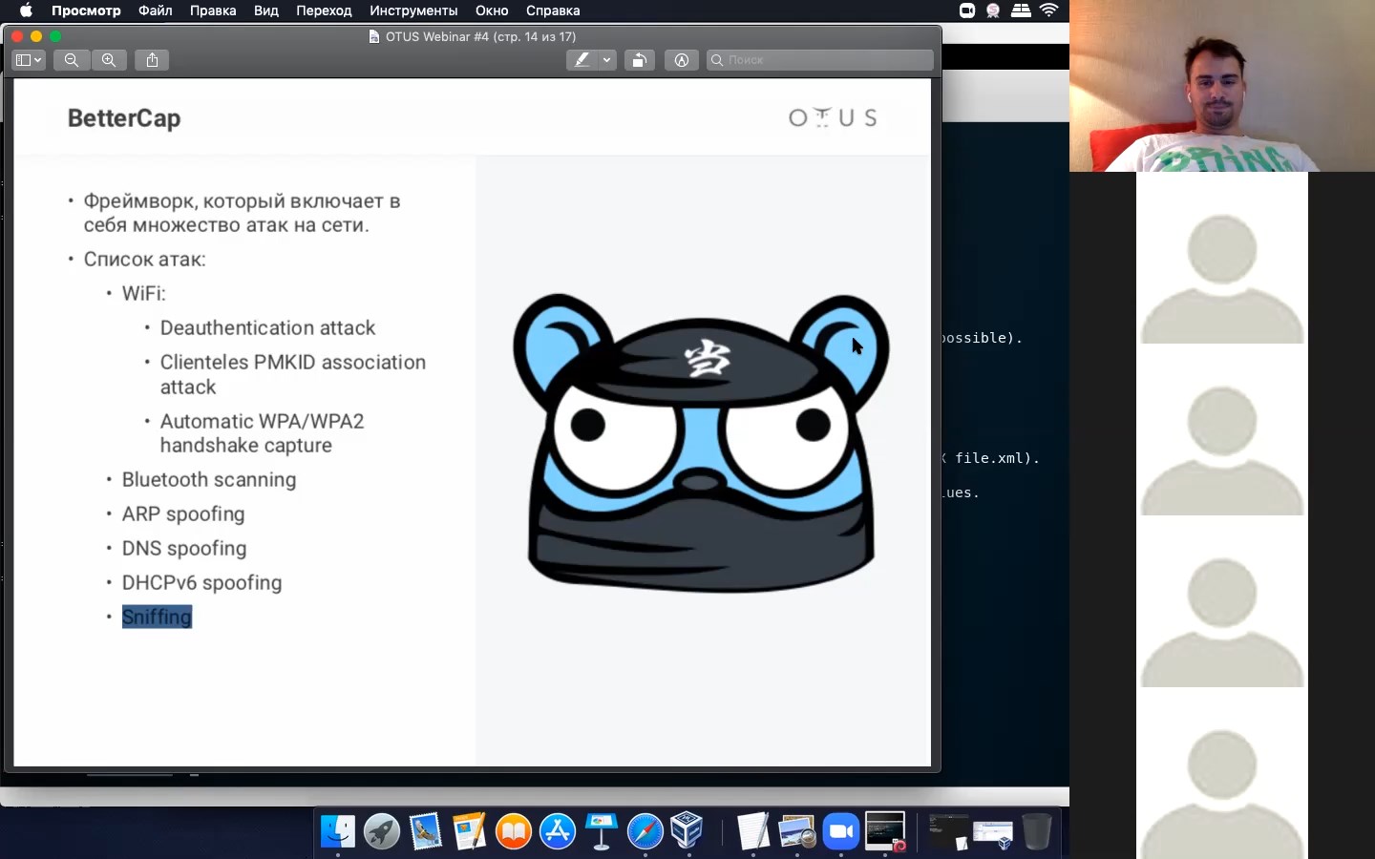Click the Deauthentication attack bullet
This screenshot has width=1375, height=859.
[x=267, y=328]
